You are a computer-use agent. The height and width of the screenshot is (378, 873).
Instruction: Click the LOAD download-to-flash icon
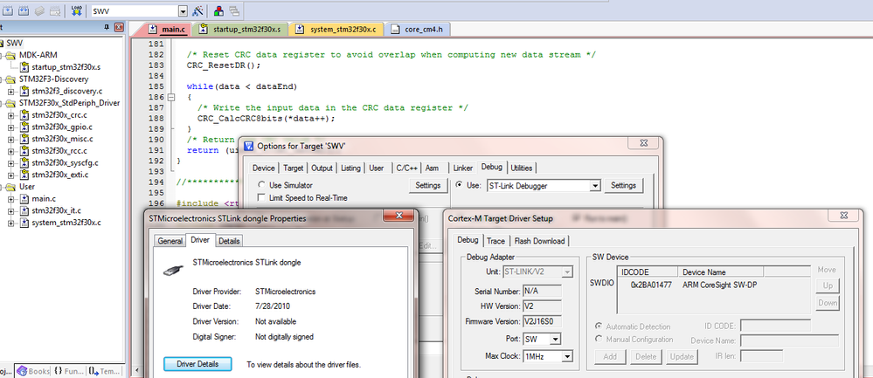77,10
